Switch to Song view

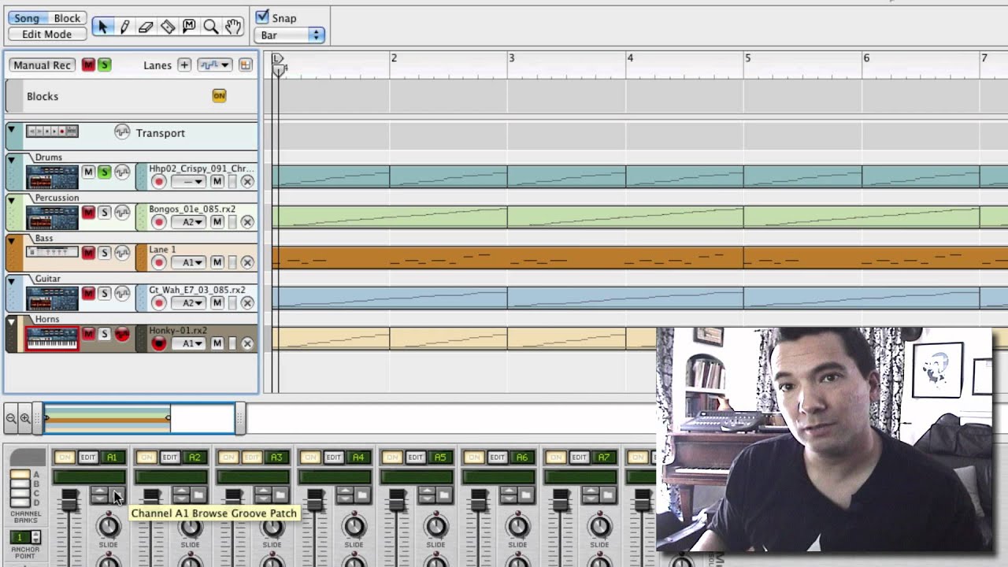tap(27, 18)
